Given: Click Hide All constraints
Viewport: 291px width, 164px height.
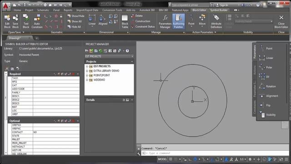Looking at the screenshot, I should coord(74,27).
